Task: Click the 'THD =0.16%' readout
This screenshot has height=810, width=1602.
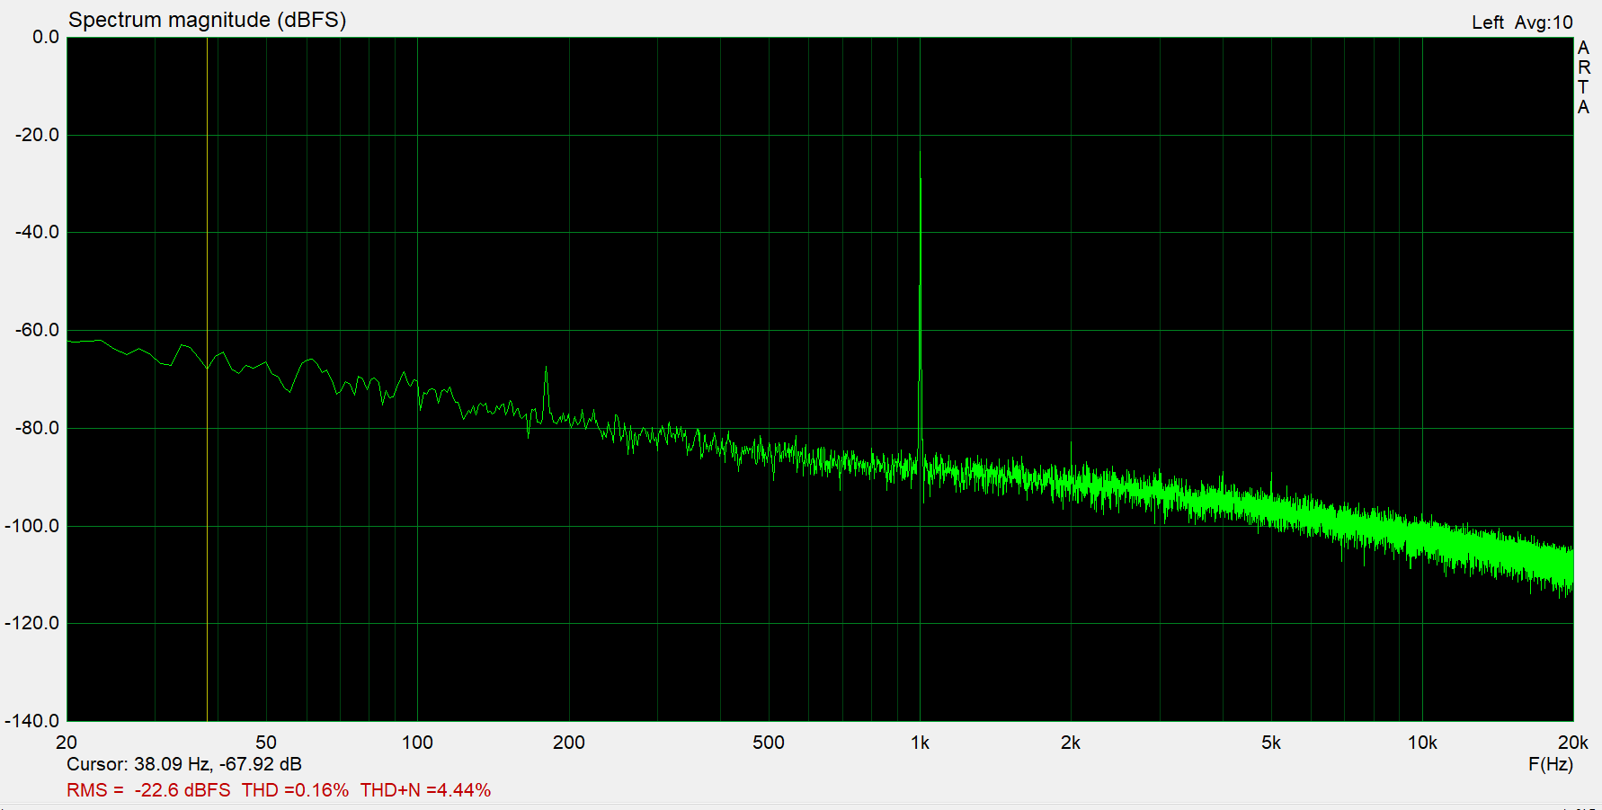Action: click(x=295, y=790)
